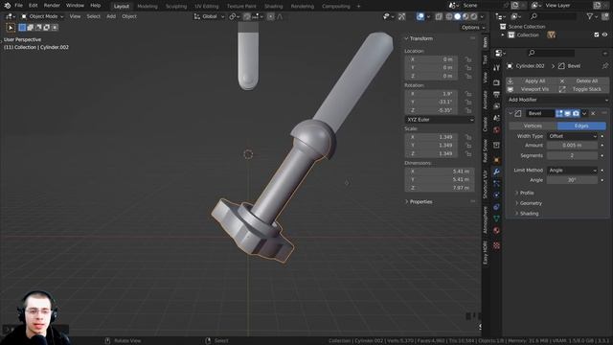
Task: Toggle Bevel modifier render camera icon
Action: (576, 113)
